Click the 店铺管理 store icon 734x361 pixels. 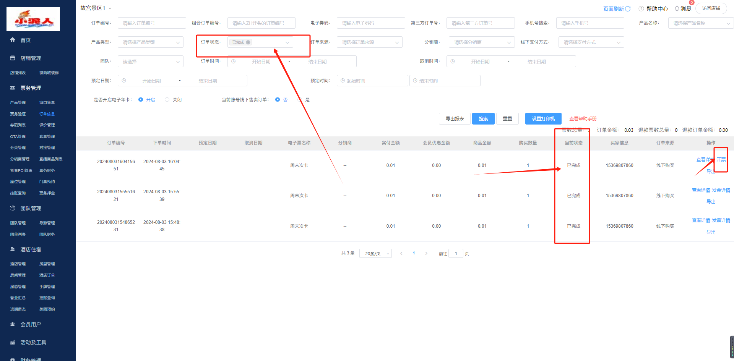pos(13,58)
